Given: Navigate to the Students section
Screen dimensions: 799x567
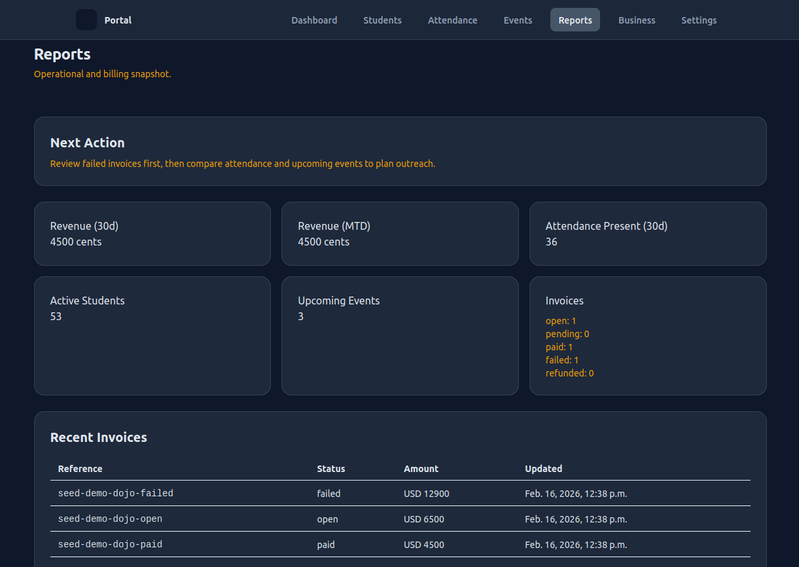Looking at the screenshot, I should 382,20.
